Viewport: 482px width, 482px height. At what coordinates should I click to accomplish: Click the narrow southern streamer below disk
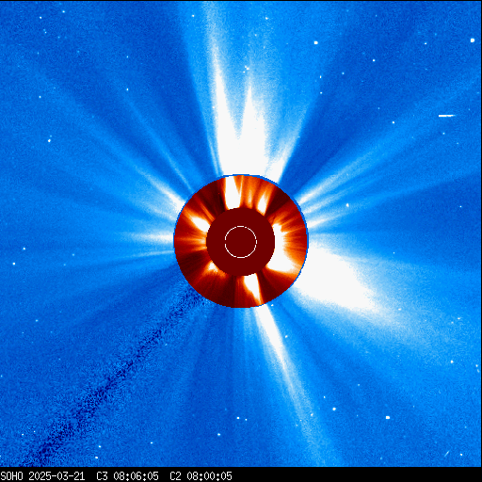point(276,345)
